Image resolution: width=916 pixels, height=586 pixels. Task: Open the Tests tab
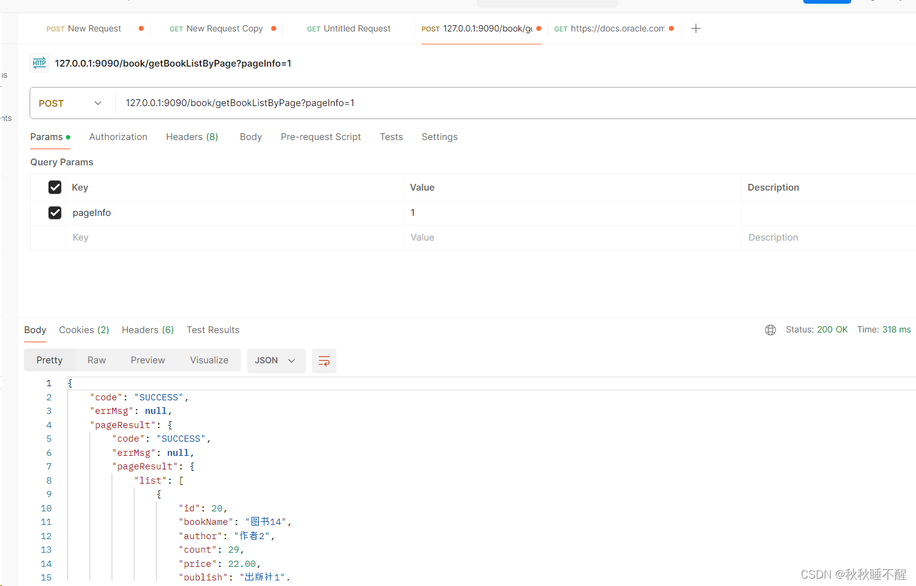point(391,136)
